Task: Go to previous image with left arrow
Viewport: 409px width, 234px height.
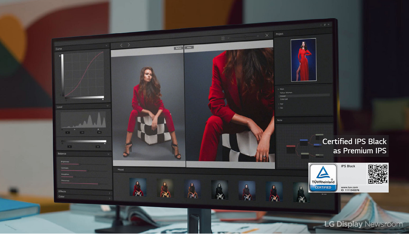Action: tap(121, 45)
